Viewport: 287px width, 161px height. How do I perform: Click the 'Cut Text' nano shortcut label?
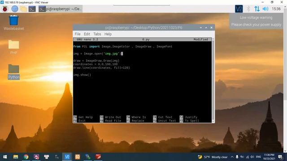click(165, 117)
